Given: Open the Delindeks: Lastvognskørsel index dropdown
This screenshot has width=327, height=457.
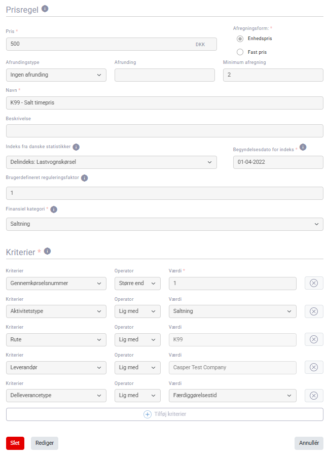Looking at the screenshot, I should [x=112, y=162].
